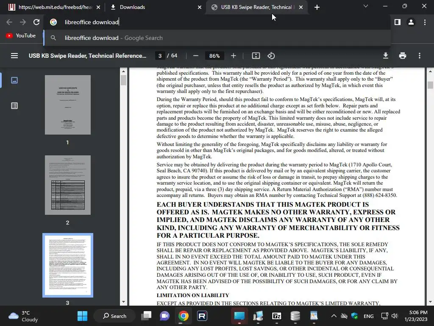Click the document scrollbar down arrow
This screenshot has height=326, width=434.
[430, 302]
